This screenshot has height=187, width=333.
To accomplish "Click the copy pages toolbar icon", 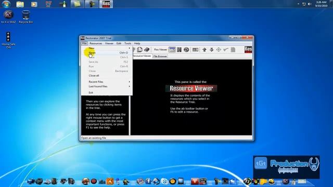I will click(139, 50).
